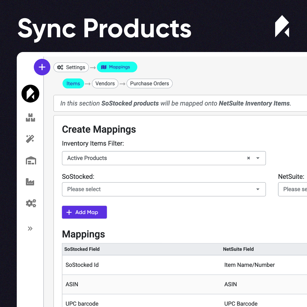Clear the Active Products filter selection
Image resolution: width=307 pixels, height=307 pixels.
(x=248, y=158)
